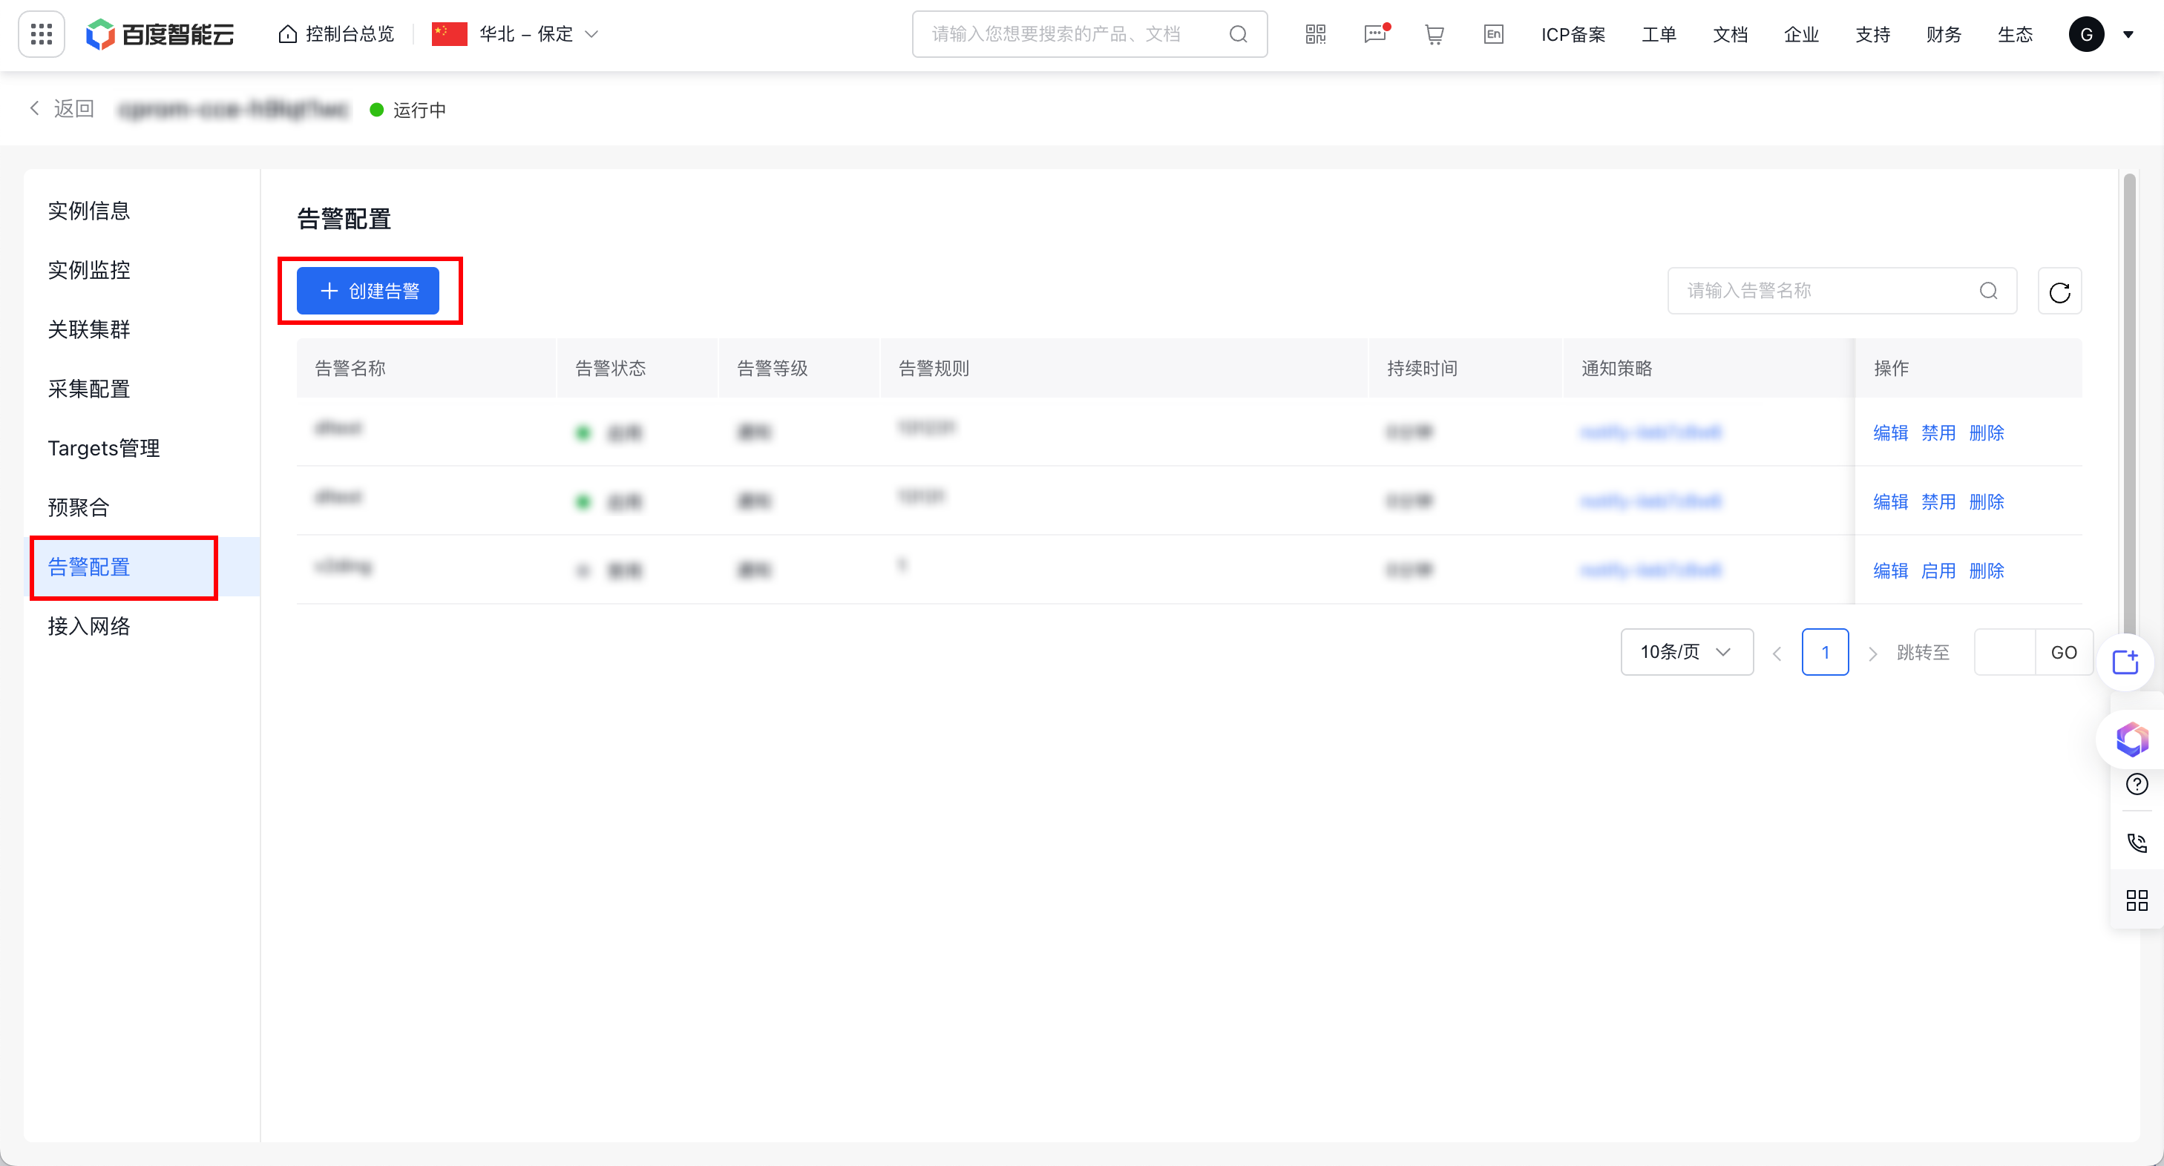Open the floating AI assistant icon

click(2132, 740)
